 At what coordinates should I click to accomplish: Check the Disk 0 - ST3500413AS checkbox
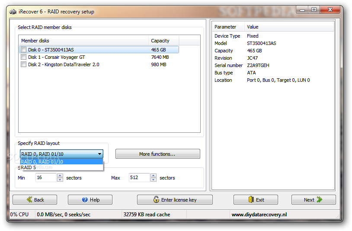(x=24, y=50)
